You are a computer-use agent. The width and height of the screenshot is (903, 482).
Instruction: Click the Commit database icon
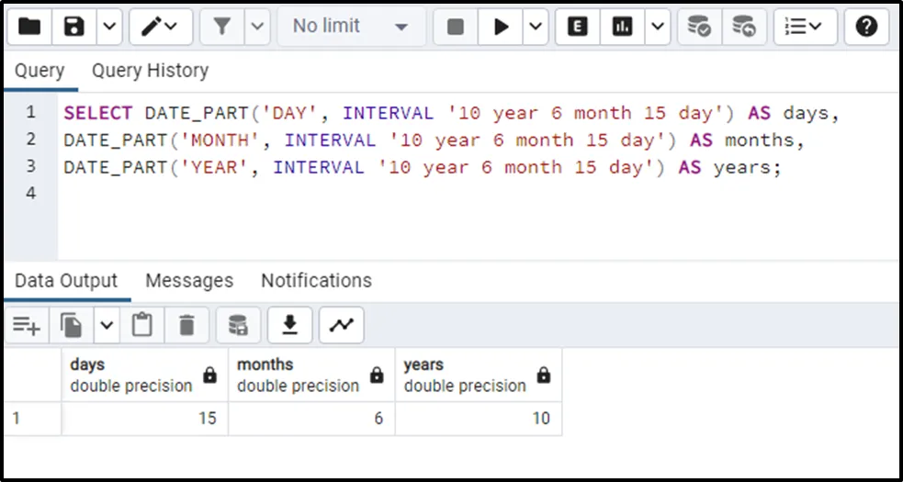(700, 27)
